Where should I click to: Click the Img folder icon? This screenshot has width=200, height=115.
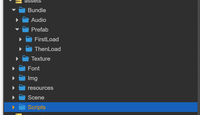coord(22,78)
